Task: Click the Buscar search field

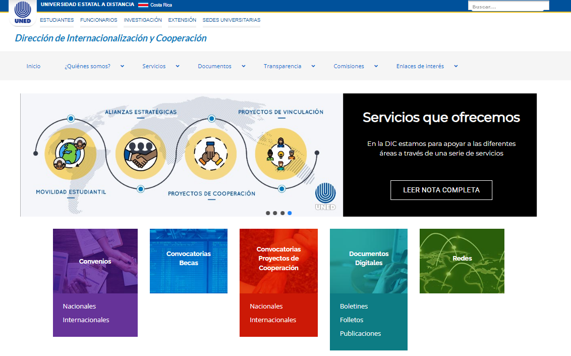Action: 508,7
